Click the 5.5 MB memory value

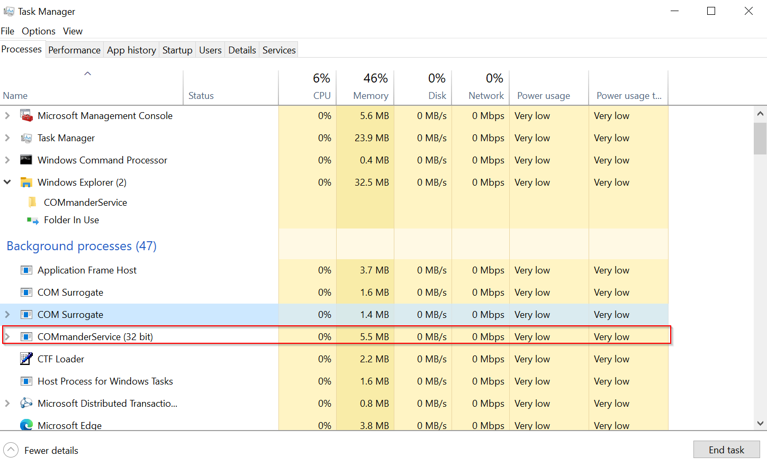point(374,337)
